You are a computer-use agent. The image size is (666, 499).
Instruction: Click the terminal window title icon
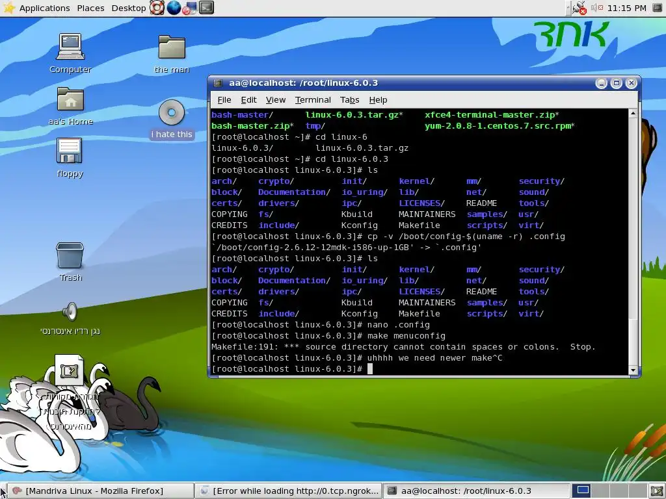point(218,83)
